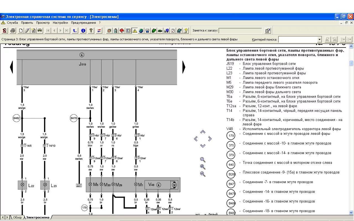Click the first search binoculars icon
354x221 pixels.
click(x=327, y=40)
